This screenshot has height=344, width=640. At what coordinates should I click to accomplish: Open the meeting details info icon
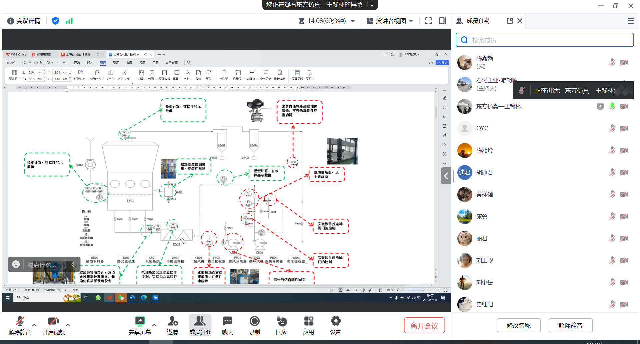11,21
